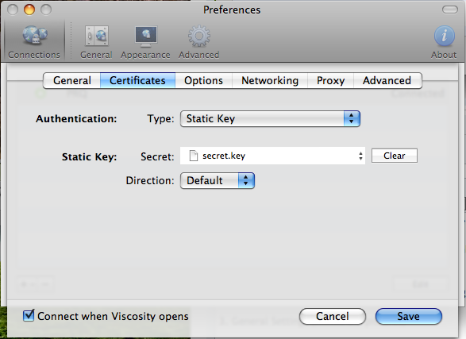Select the Networking tab
This screenshot has width=466, height=339.
pos(270,80)
